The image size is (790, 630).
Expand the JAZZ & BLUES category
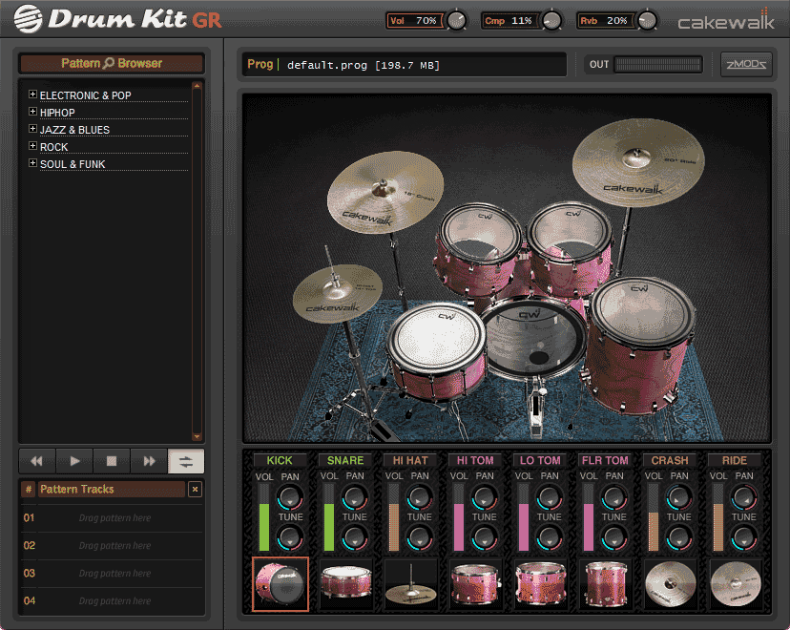tap(32, 129)
